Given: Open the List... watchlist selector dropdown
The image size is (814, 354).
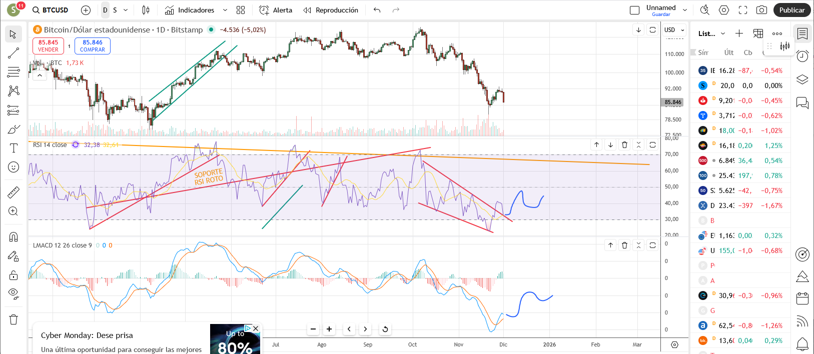Looking at the screenshot, I should pos(712,33).
